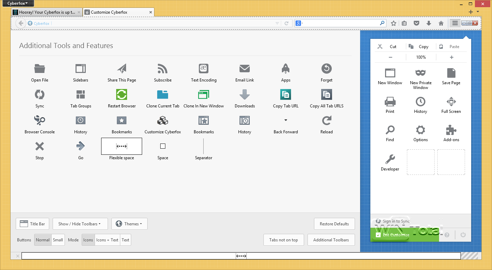492x270 pixels.
Task: Open Options gear in the menu panel
Action: [x=421, y=130]
